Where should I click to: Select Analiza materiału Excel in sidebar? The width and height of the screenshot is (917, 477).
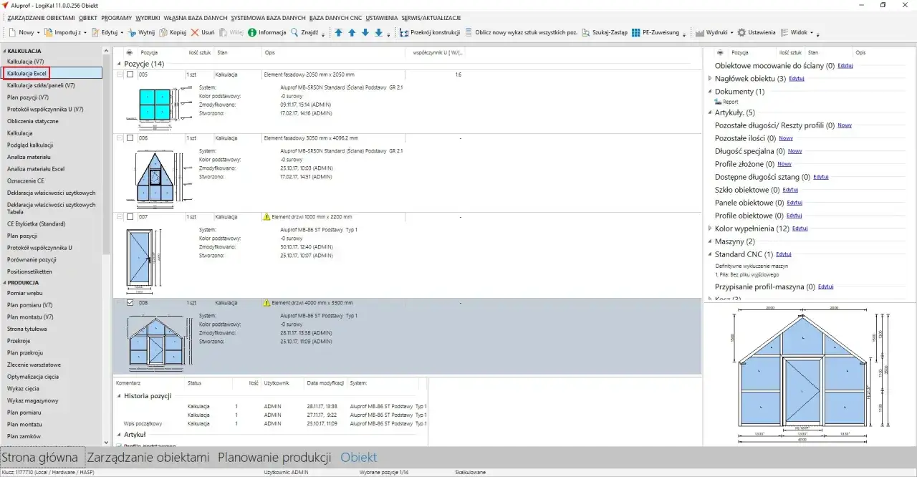point(36,169)
